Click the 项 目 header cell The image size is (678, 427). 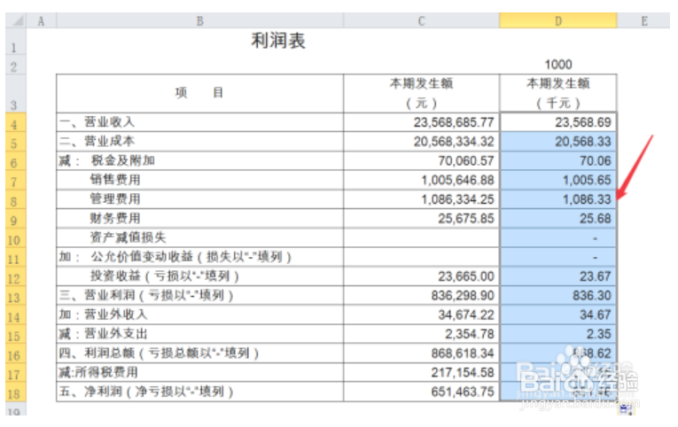click(x=199, y=93)
